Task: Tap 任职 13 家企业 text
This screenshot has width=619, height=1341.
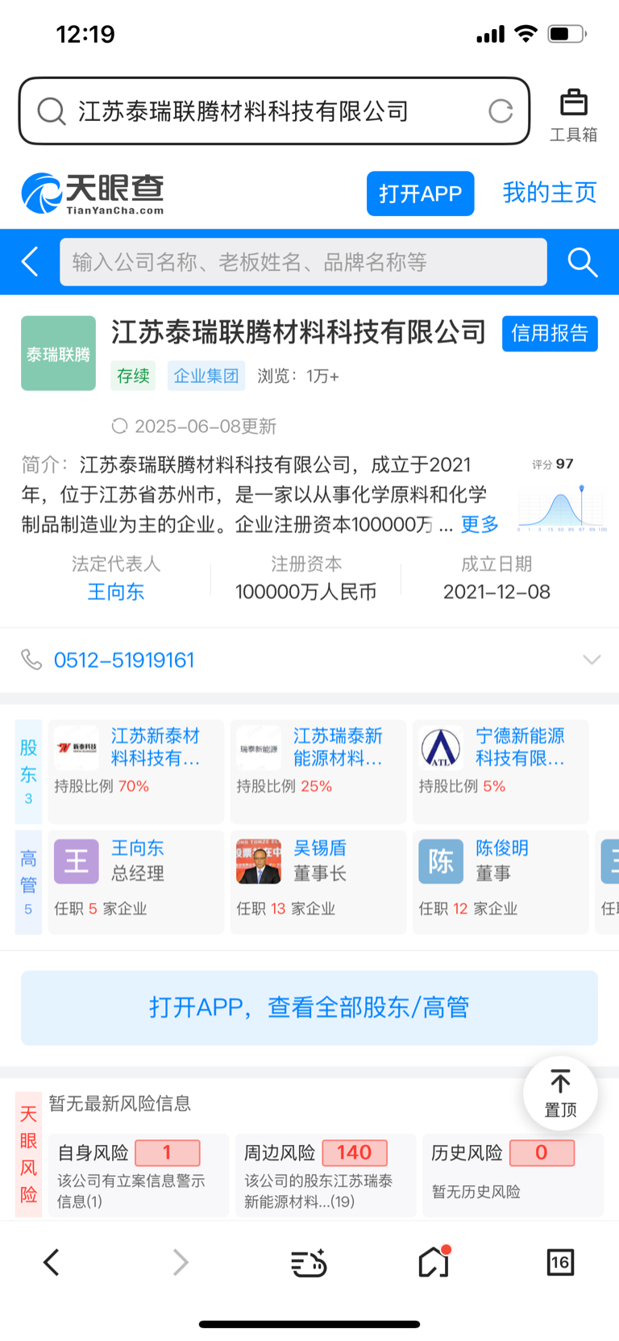Action: point(285,909)
